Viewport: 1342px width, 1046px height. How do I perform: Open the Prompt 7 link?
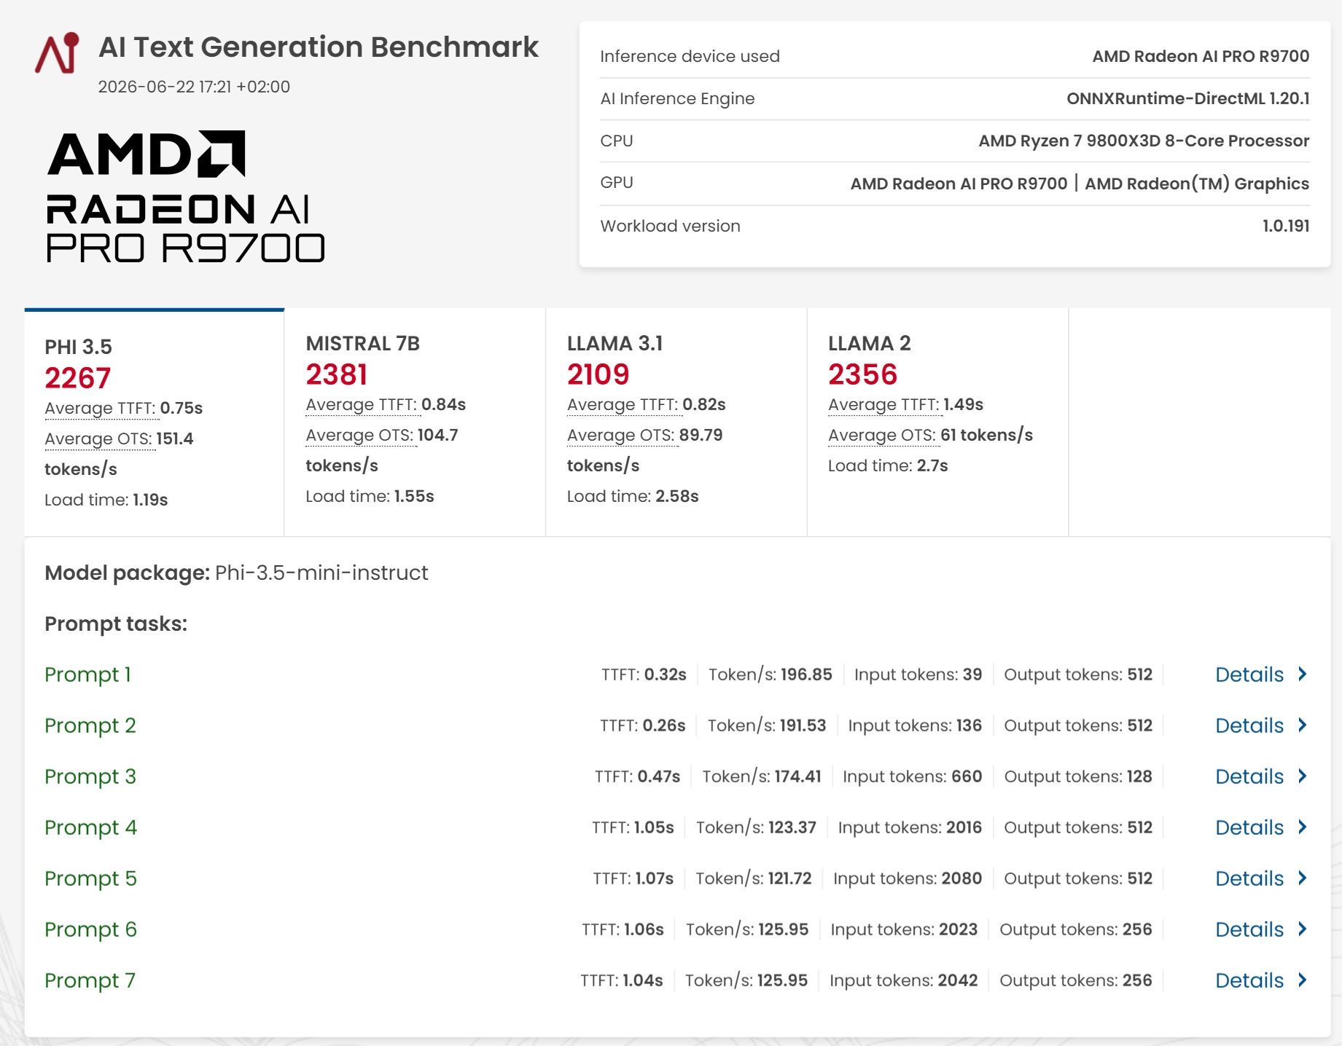(x=90, y=980)
